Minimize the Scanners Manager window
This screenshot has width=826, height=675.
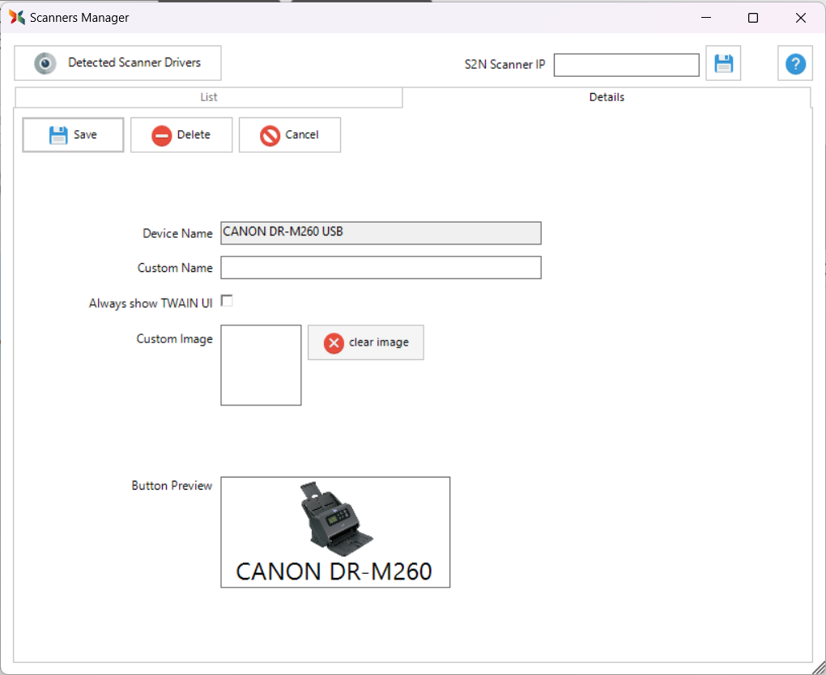tap(706, 17)
